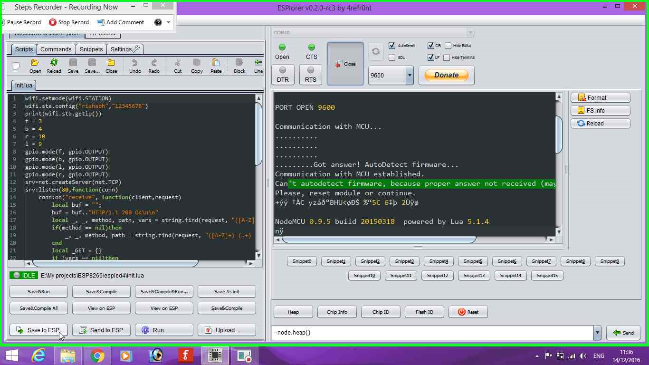
Task: Add Comment in Steps Recorder
Action: 121,22
